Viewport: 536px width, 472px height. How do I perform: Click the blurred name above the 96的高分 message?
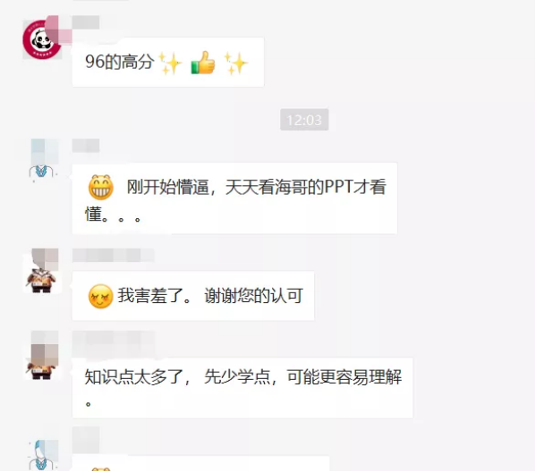(x=86, y=22)
